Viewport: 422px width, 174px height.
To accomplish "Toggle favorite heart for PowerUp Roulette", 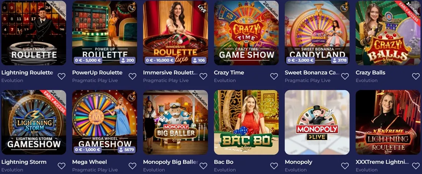I will click(x=132, y=76).
